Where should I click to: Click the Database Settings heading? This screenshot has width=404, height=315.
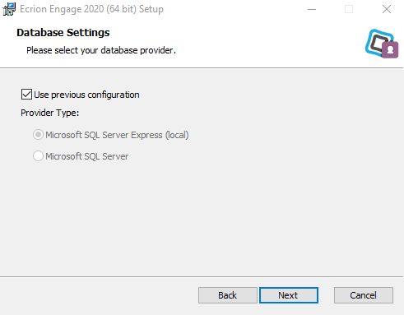coord(63,33)
